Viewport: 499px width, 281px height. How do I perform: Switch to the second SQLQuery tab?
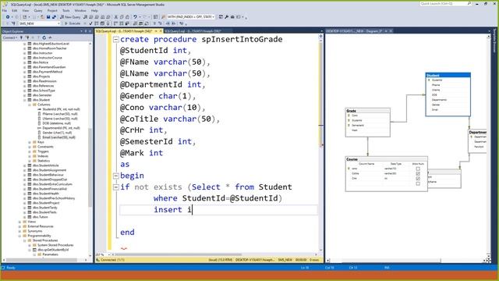click(x=193, y=31)
